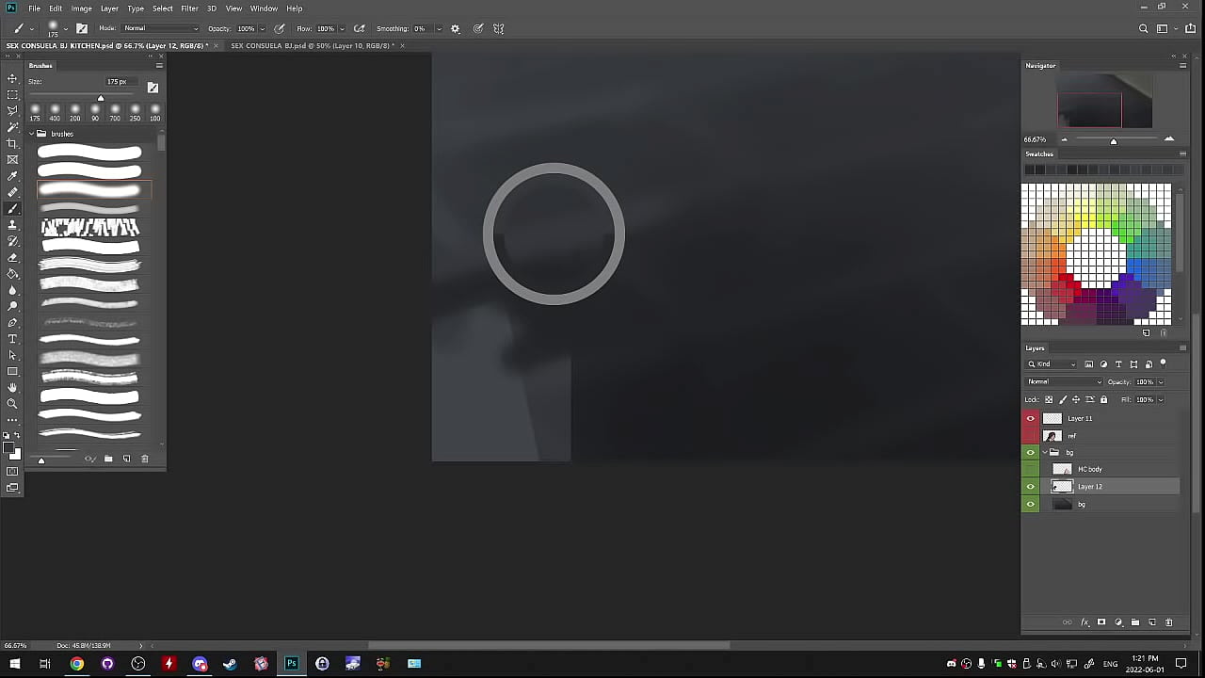Open the Filter menu
Viewport: 1205px width, 678px height.
pyautogui.click(x=189, y=8)
